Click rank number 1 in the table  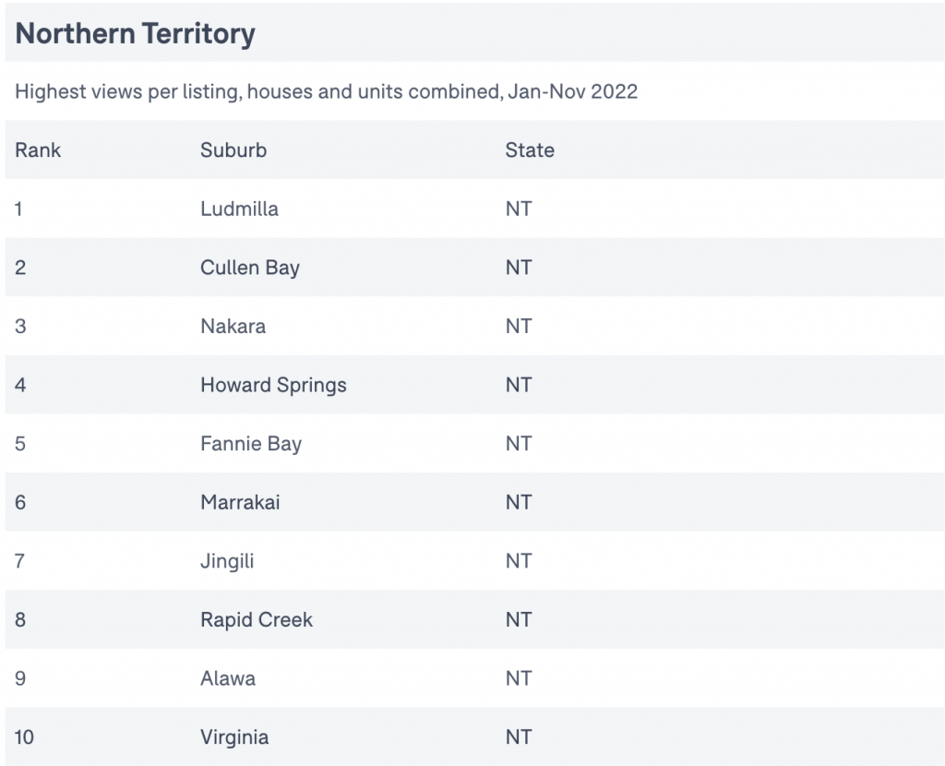click(x=18, y=209)
